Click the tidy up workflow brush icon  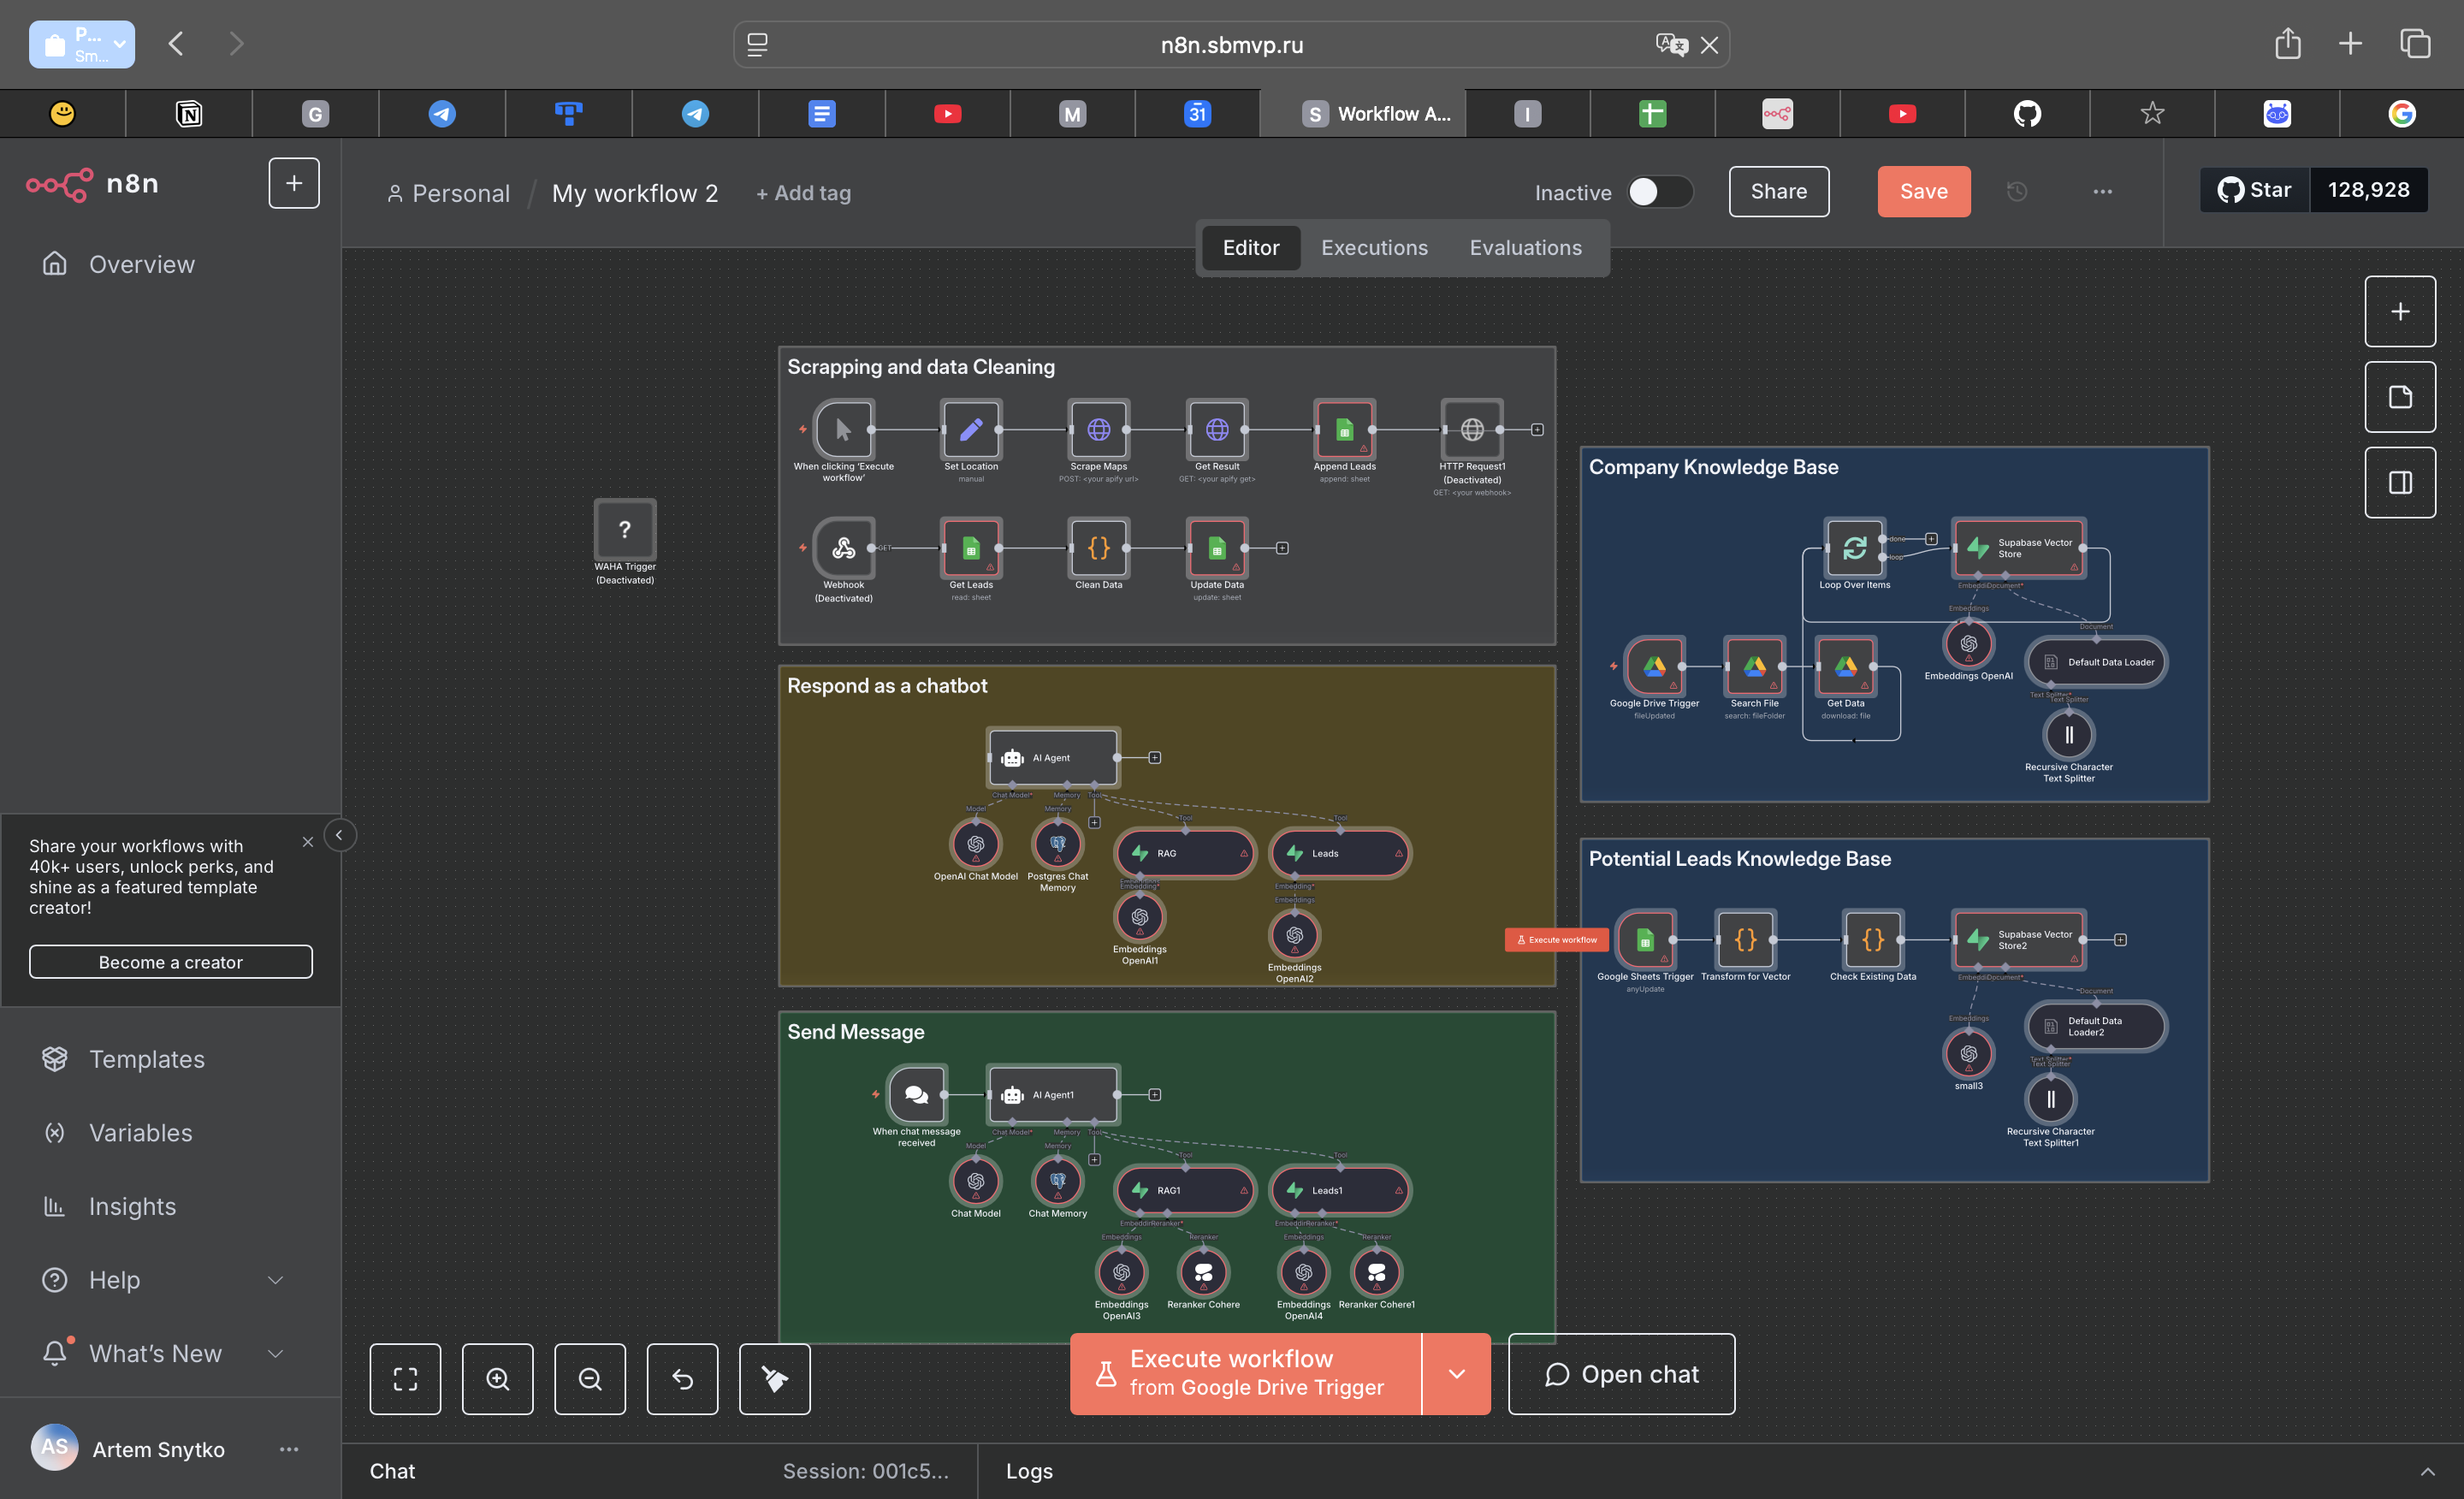[774, 1379]
